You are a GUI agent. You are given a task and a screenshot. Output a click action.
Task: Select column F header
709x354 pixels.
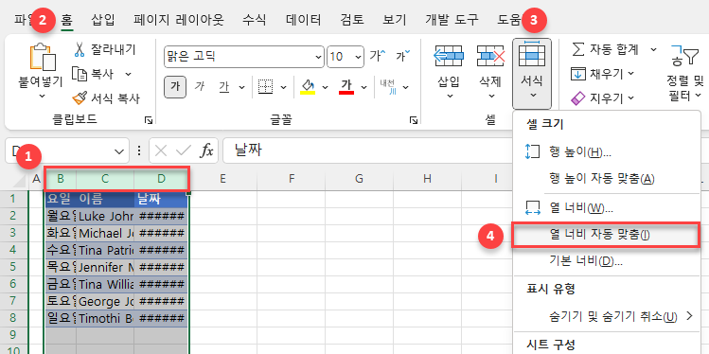pos(292,179)
